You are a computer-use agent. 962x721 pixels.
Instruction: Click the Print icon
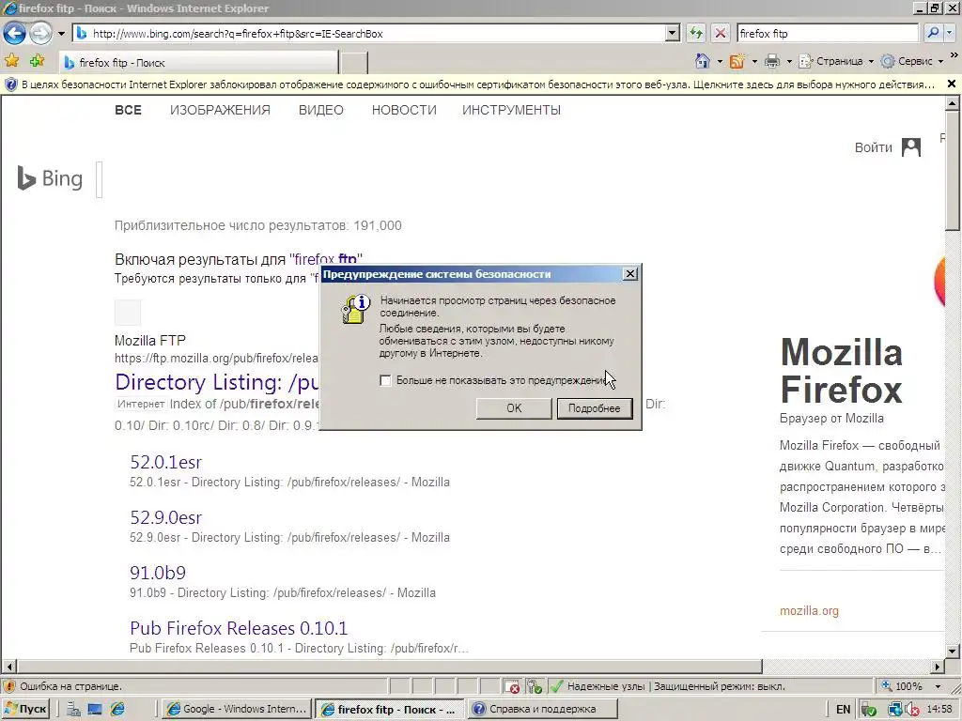coord(772,61)
